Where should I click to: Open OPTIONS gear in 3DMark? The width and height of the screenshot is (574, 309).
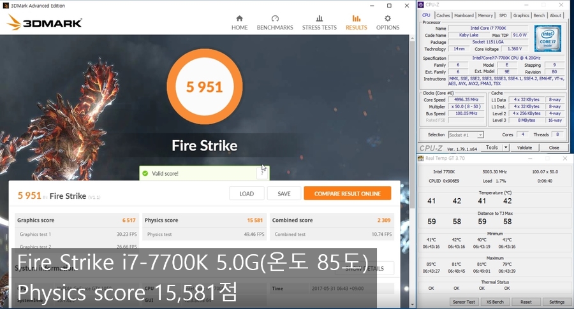tap(388, 23)
